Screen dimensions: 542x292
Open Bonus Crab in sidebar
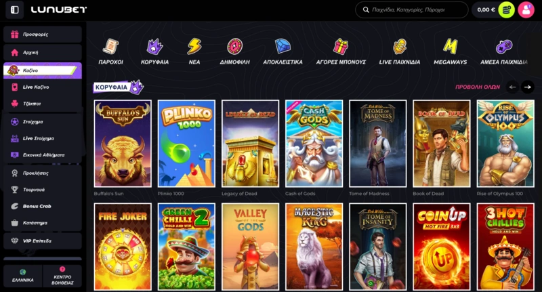pos(43,206)
